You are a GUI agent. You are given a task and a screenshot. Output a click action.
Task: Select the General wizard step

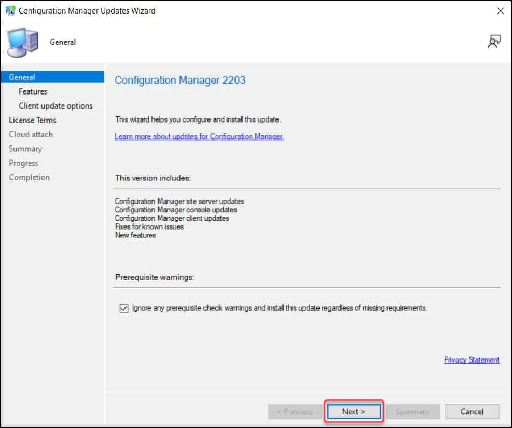click(52, 77)
